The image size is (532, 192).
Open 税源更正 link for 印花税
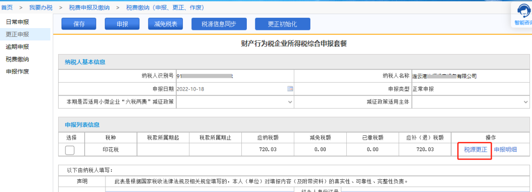coord(475,150)
